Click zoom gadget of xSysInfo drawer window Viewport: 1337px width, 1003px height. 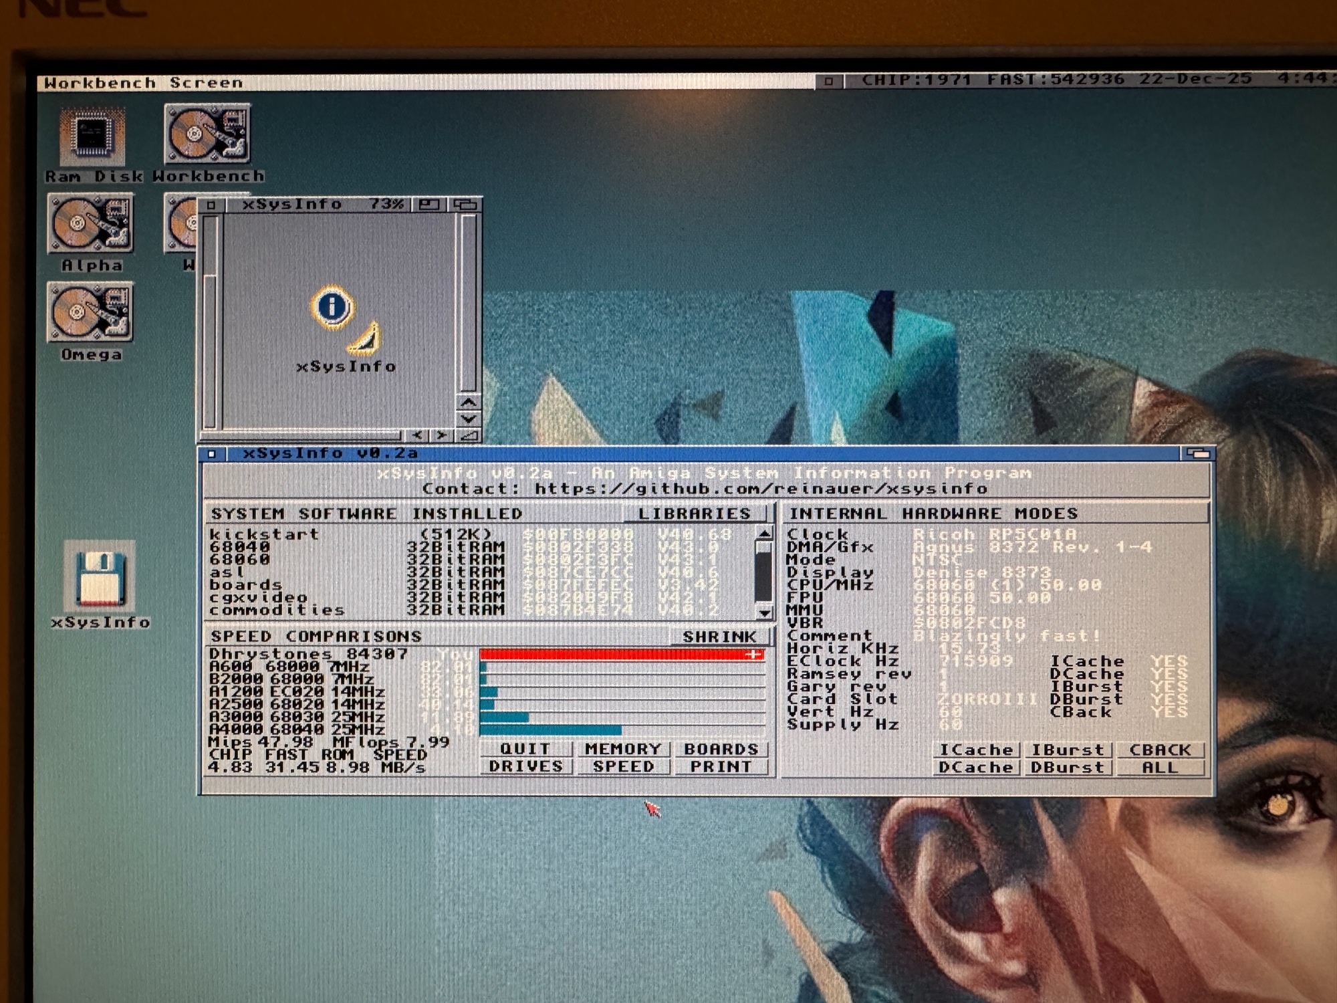coord(429,205)
